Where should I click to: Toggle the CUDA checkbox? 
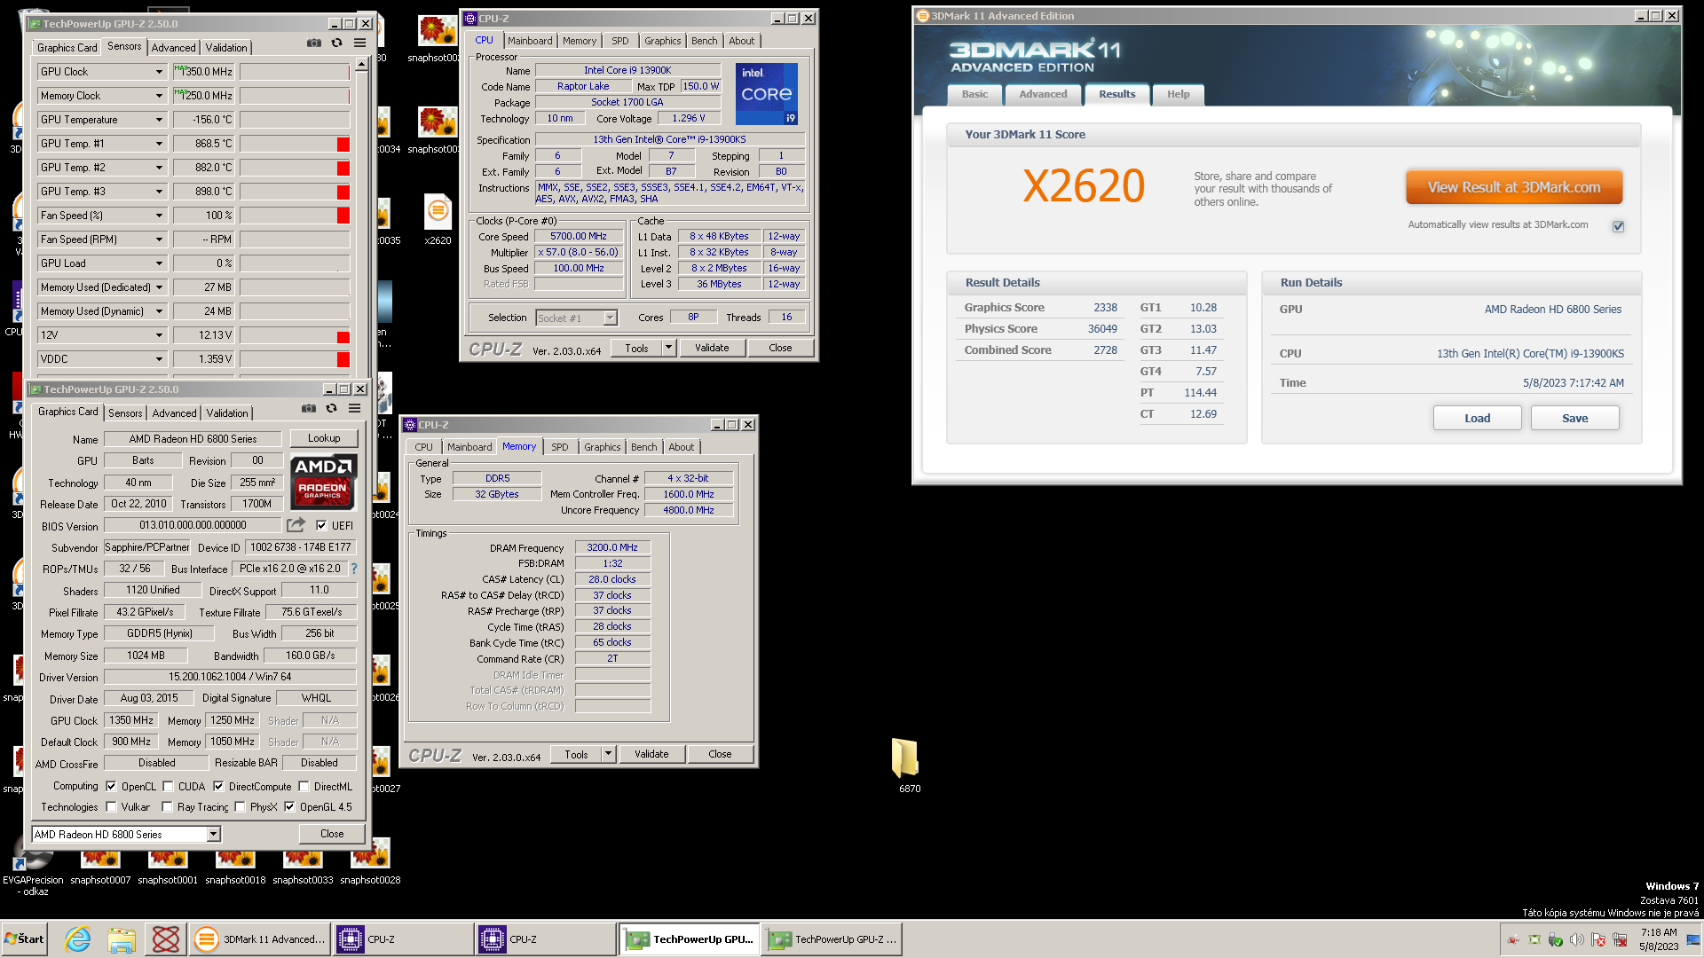168,786
